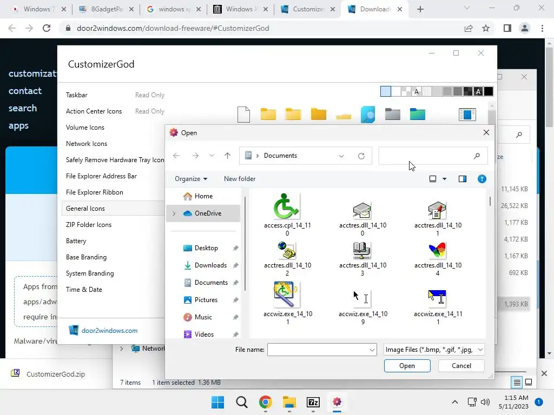
Task: Select the accwiz.exe_14_101 file
Action: [x=287, y=303]
